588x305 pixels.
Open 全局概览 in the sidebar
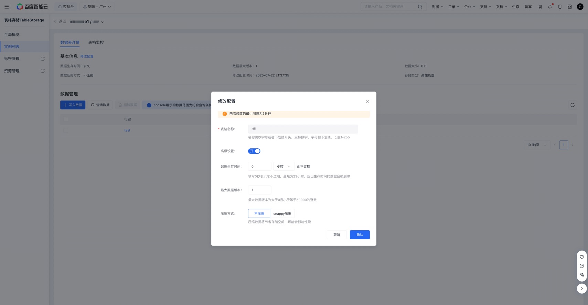coord(12,34)
